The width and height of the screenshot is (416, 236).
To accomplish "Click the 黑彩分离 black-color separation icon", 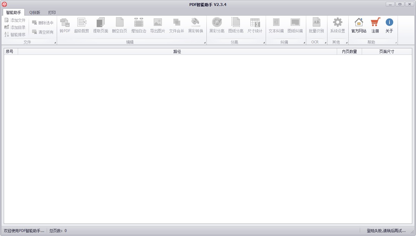I will click(x=217, y=22).
